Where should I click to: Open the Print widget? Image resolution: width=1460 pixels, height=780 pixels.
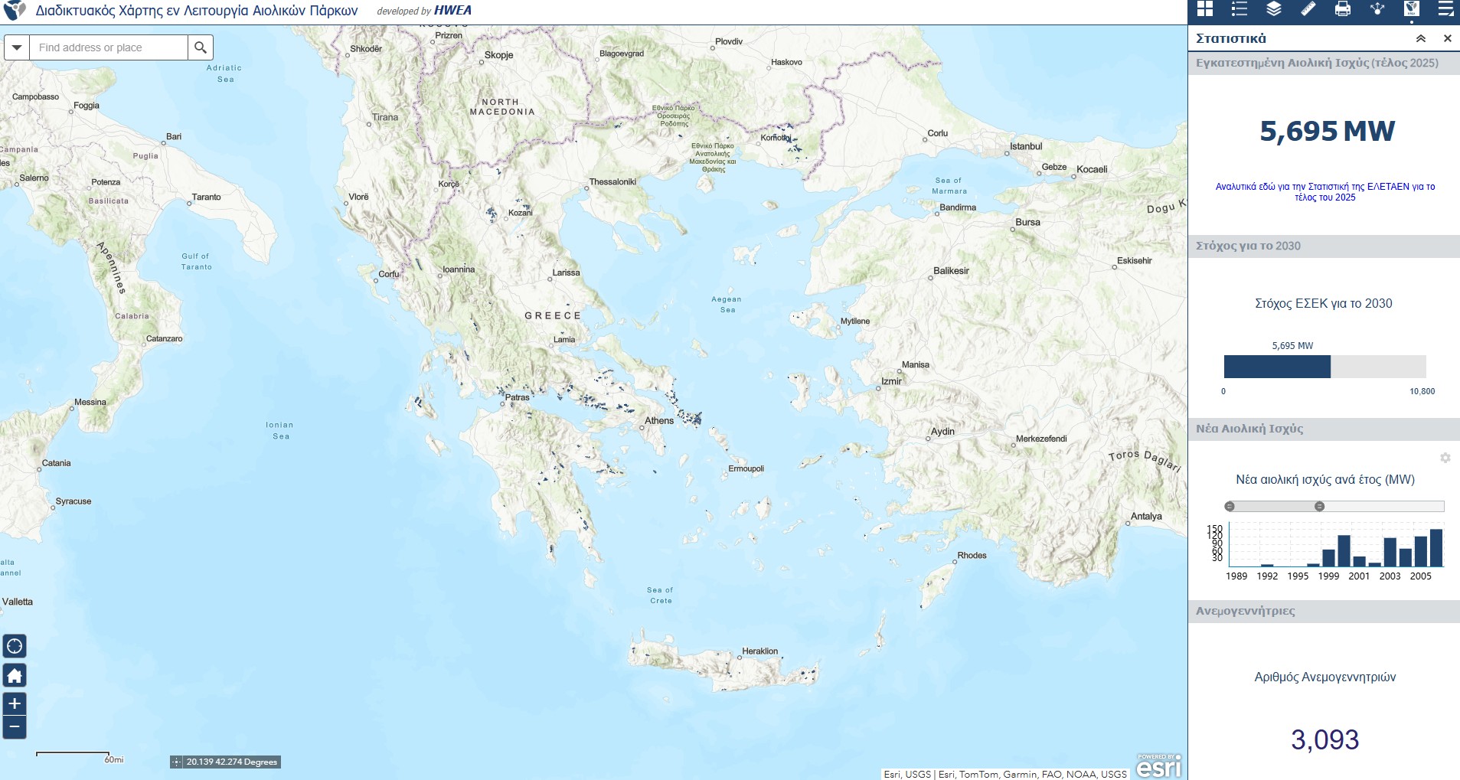[1343, 10]
